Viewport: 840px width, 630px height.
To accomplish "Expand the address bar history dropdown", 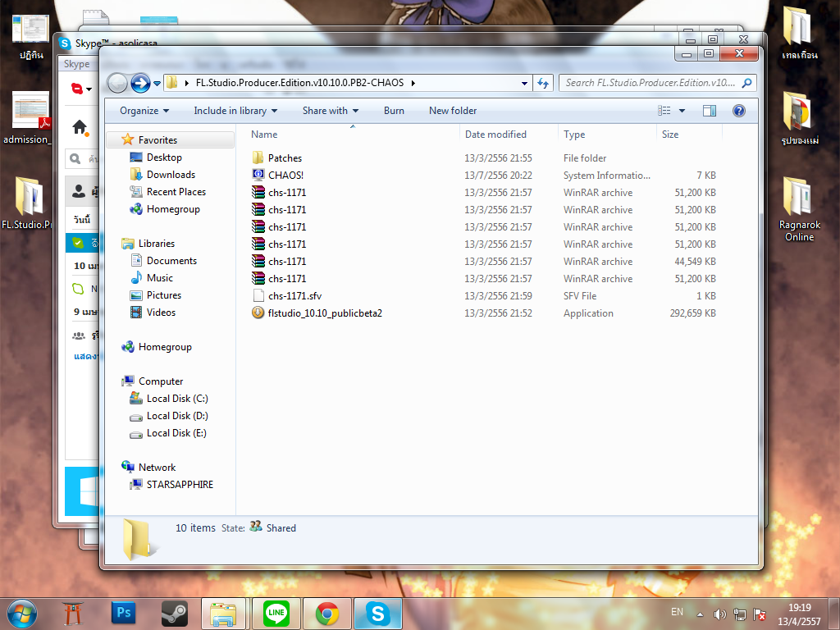I will click(x=524, y=83).
